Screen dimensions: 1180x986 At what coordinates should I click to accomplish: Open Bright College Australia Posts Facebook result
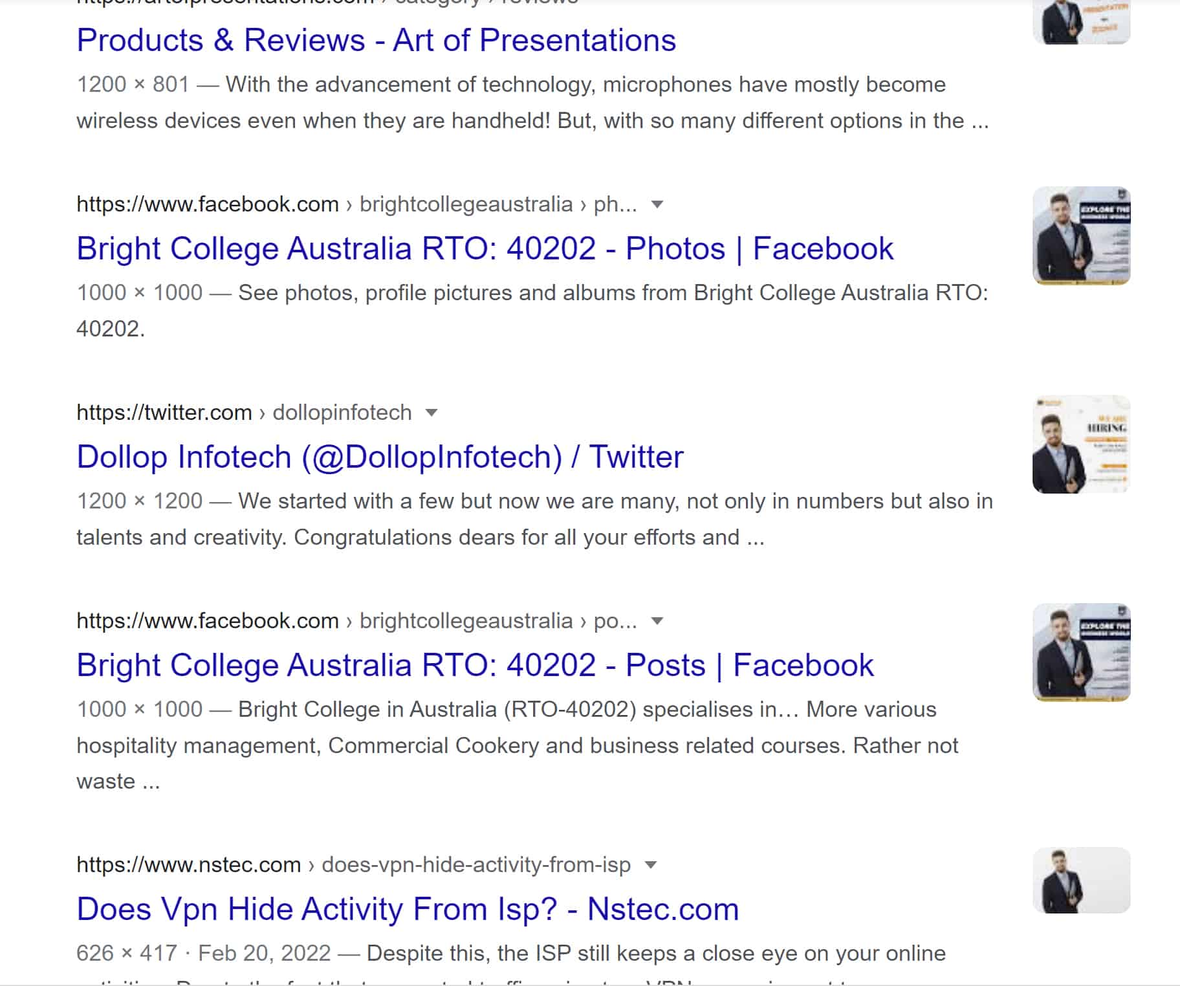[475, 666]
